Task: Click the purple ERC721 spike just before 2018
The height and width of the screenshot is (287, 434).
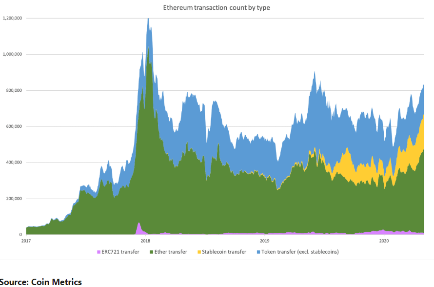Action: tap(139, 227)
